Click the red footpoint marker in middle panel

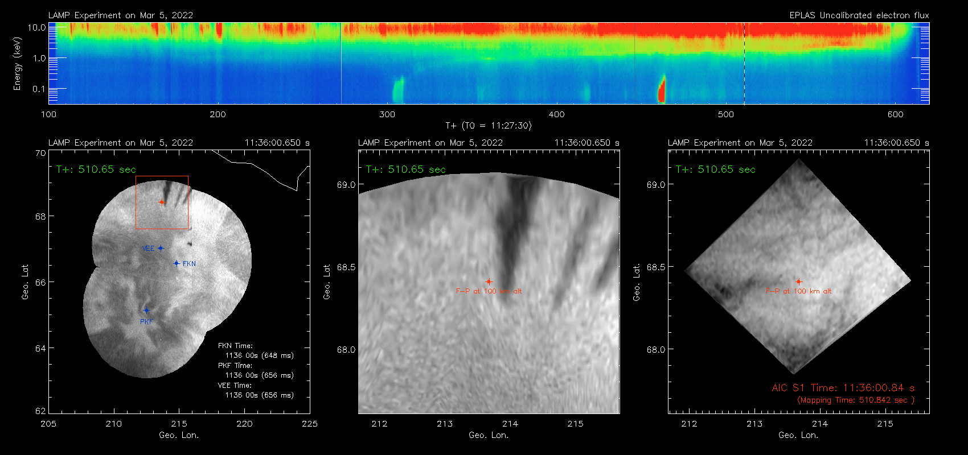click(x=489, y=282)
